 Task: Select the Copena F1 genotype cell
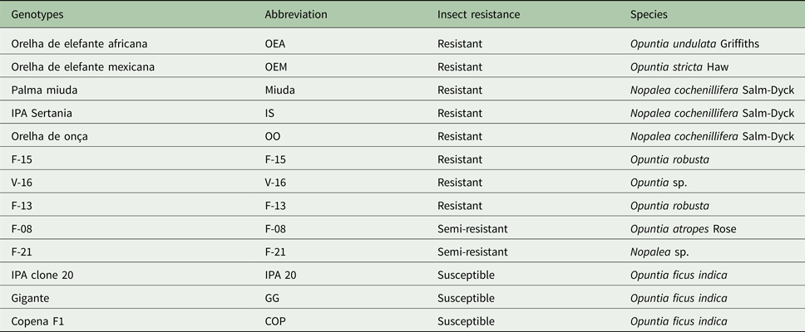(x=37, y=320)
